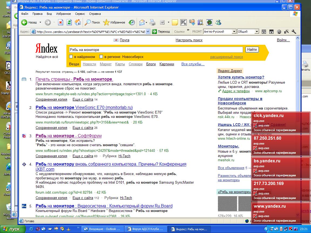Click the Kaspersky tray icon in taskbar
311x233 pixels.
click(x=291, y=229)
